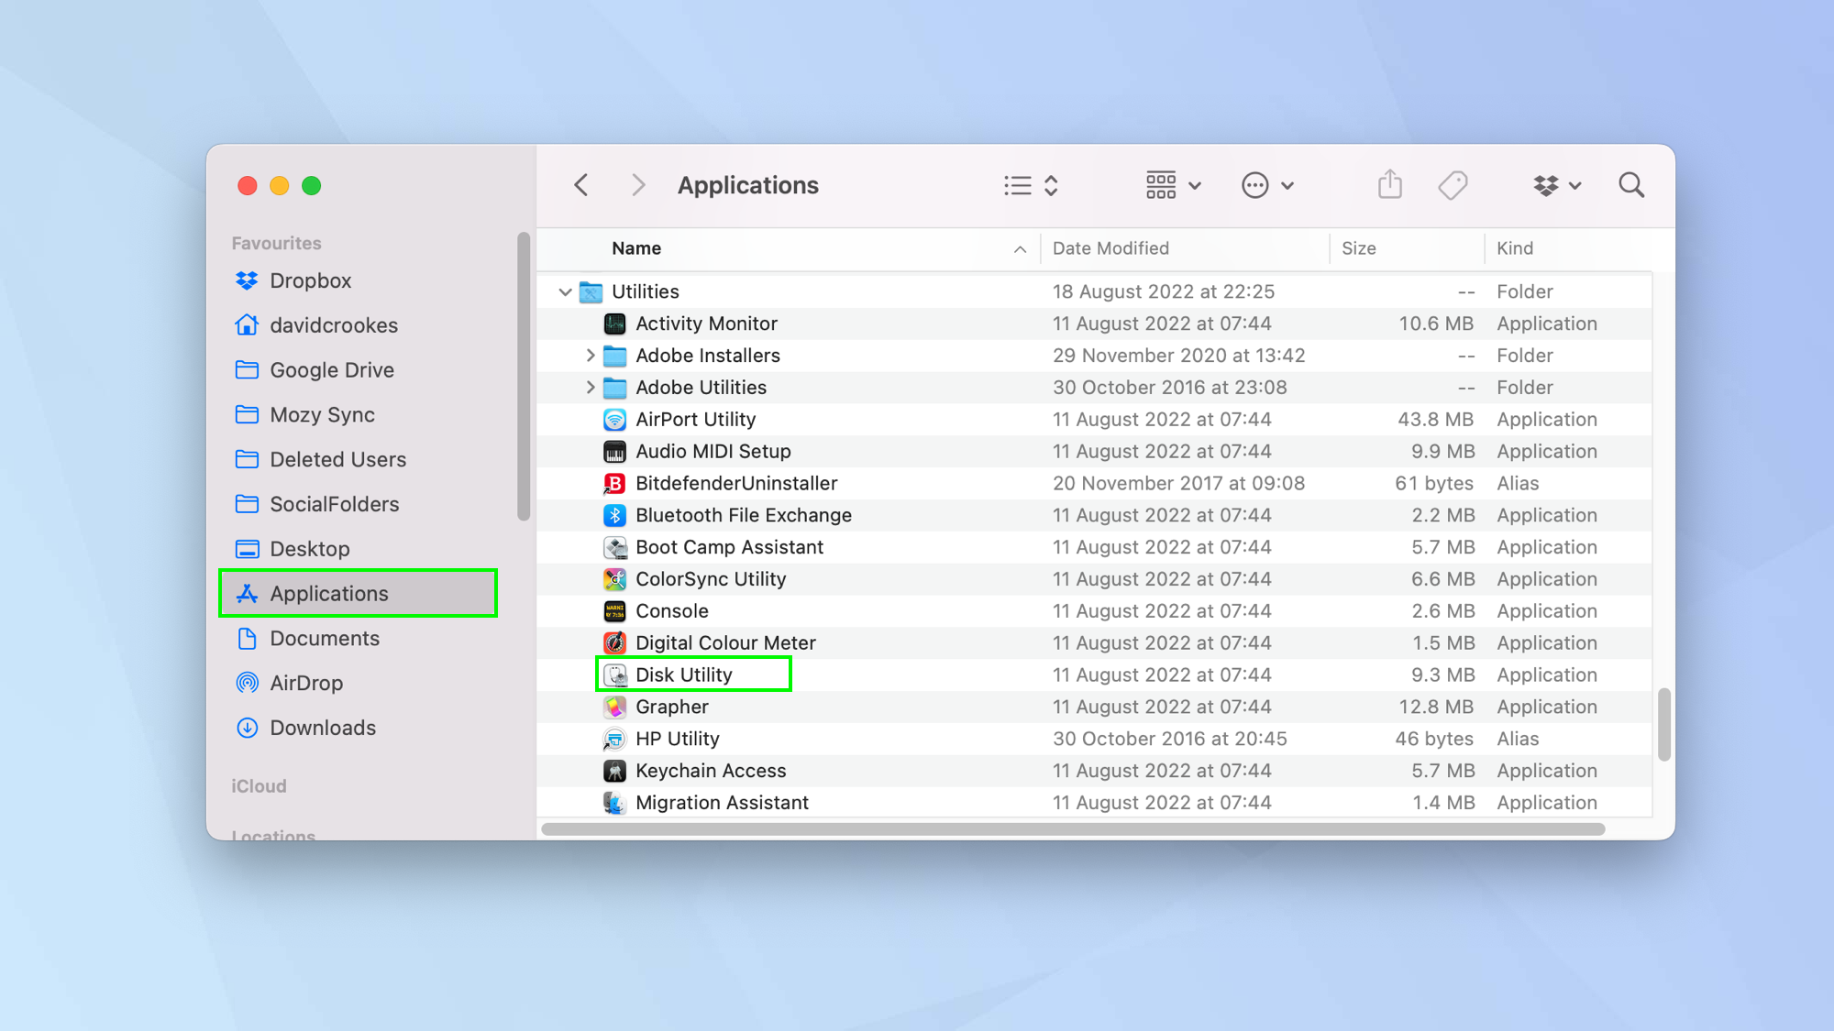Open Bluetooth File Exchange application
The height and width of the screenshot is (1031, 1834).
743,513
